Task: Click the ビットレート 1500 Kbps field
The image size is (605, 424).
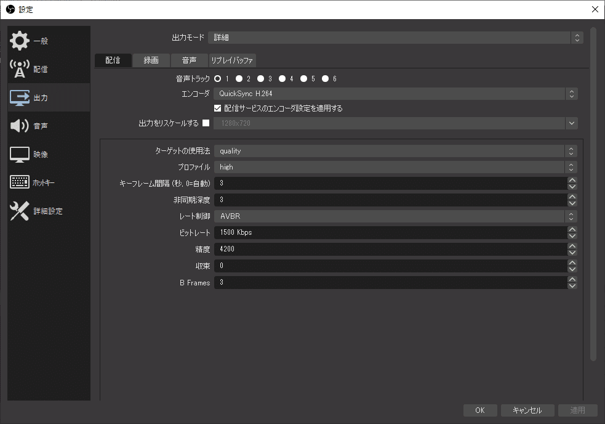Action: tap(390, 232)
